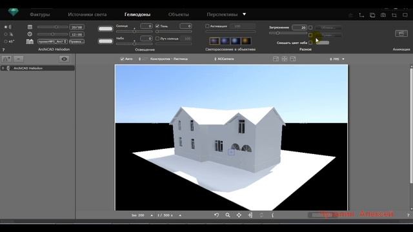Image resolution: width=413 pixels, height=232 pixels.
Task: Click the third layout view icon above preview
Action: tap(292, 59)
